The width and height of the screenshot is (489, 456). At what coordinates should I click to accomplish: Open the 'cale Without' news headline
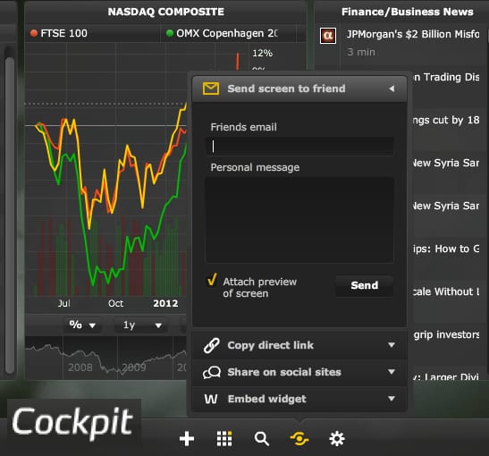pos(446,291)
